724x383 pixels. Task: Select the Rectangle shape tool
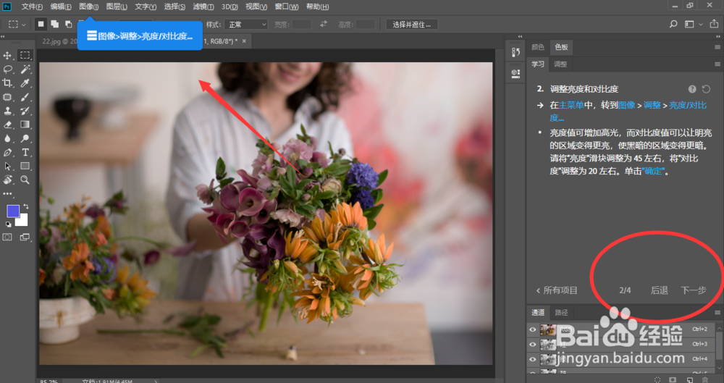click(25, 167)
